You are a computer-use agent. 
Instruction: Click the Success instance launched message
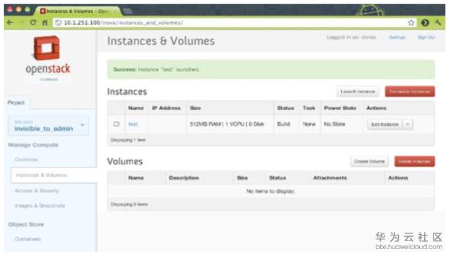[271, 69]
